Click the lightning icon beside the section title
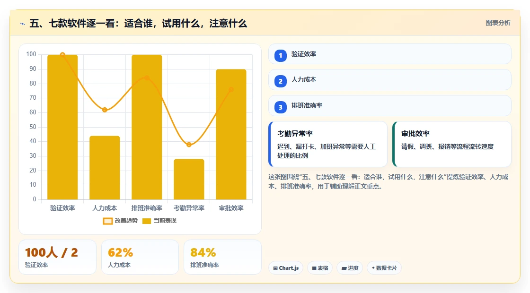This screenshot has height=293, width=530. (x=23, y=24)
